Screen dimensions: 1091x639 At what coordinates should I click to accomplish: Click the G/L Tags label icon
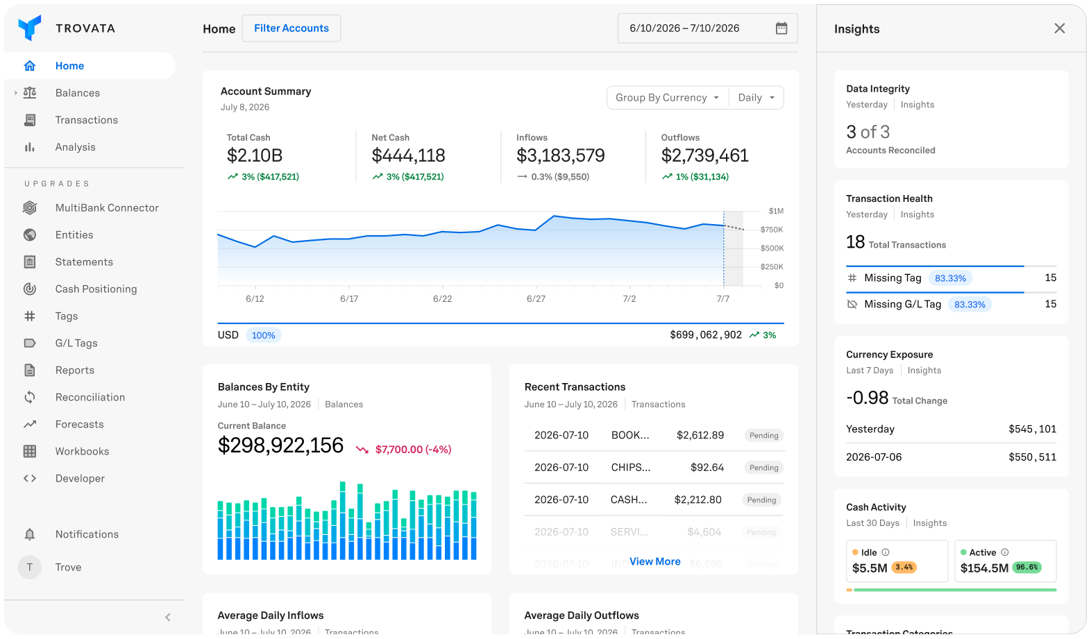[30, 343]
